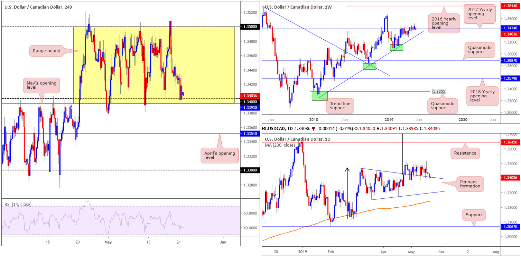Select the 'April's opening level' callout
This screenshot has width=521, height=257.
click(220, 155)
